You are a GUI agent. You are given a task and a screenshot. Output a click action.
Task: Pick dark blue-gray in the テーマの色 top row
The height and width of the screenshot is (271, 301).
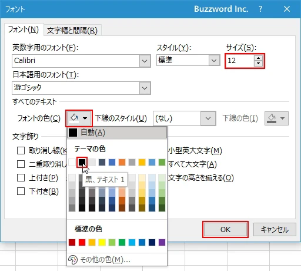point(102,163)
